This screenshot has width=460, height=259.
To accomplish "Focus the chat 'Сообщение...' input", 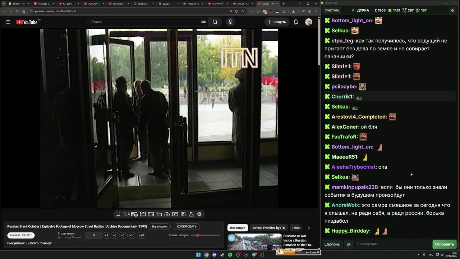I will [393, 244].
